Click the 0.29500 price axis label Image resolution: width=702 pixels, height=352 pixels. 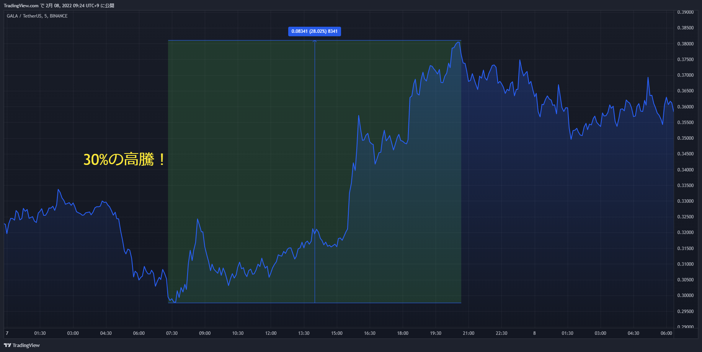[686, 312]
